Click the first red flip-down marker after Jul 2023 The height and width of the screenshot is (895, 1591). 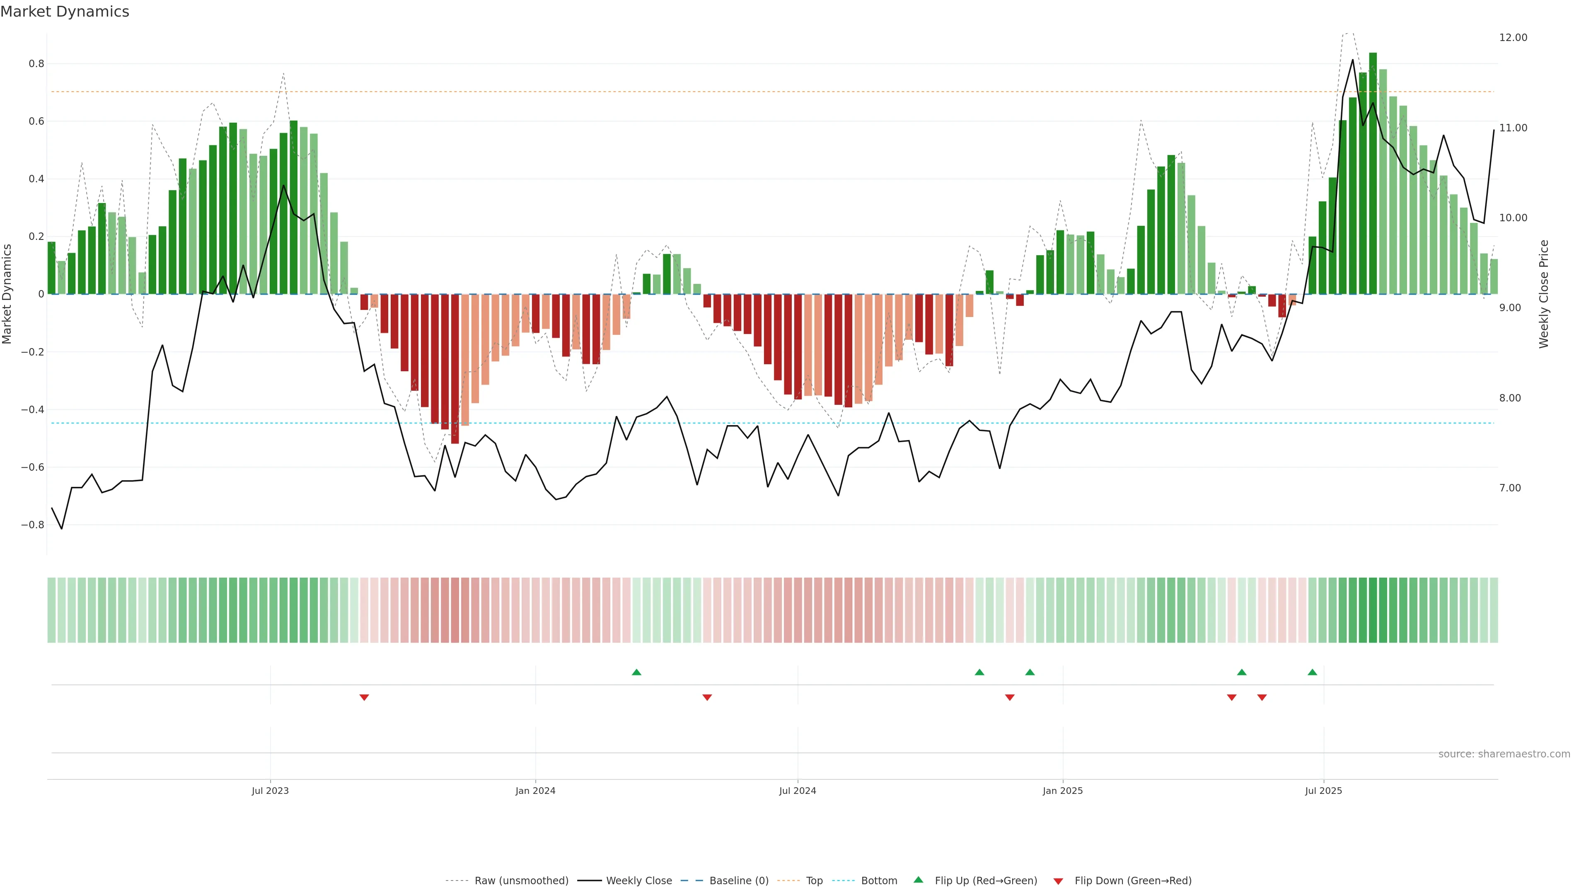point(365,697)
